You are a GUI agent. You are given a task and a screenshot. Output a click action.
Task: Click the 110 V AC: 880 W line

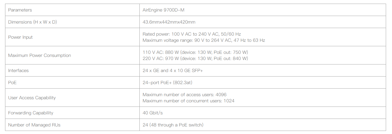[x=195, y=52]
